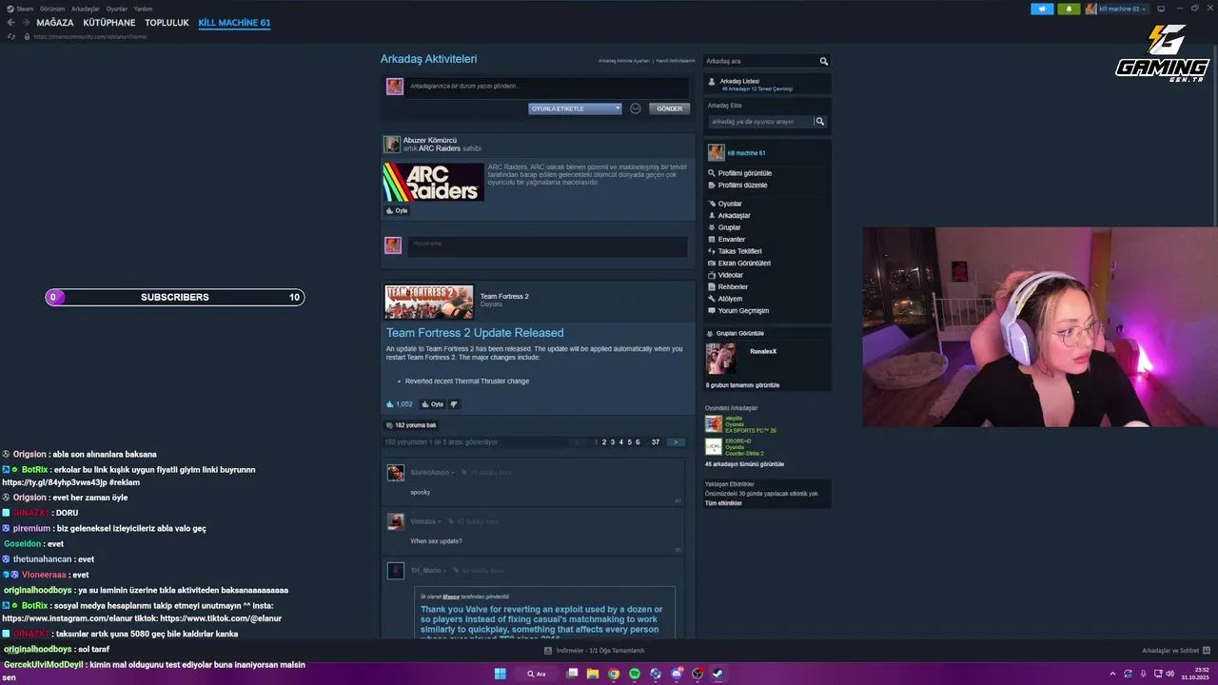The height and width of the screenshot is (685, 1218).
Task: Open the Oyunlar menu in the top bar
Action: [x=116, y=9]
